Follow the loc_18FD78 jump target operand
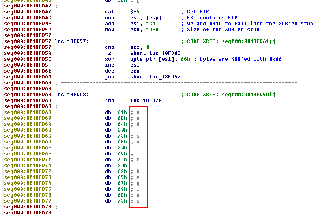 pos(146,100)
